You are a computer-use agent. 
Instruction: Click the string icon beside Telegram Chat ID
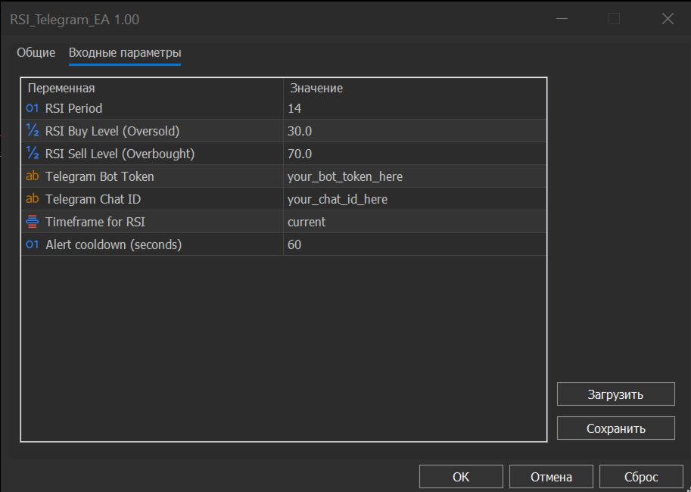coord(32,199)
